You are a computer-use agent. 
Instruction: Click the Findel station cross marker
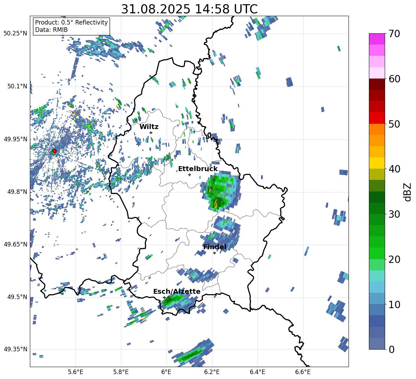pyautogui.click(x=214, y=253)
